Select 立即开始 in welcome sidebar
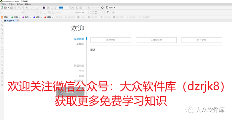This screenshot has width=232, height=120. click(79, 39)
